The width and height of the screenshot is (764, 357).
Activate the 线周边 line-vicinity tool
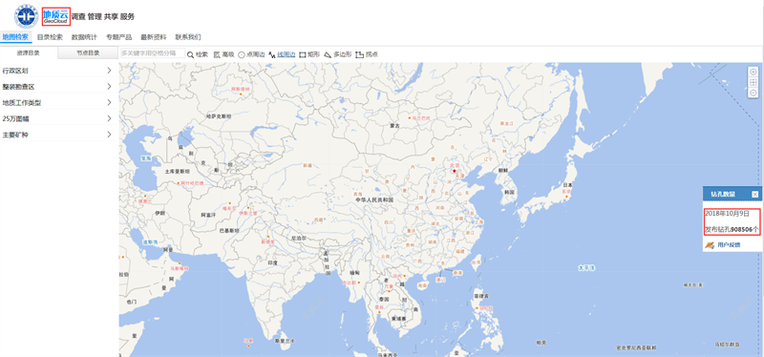(282, 54)
